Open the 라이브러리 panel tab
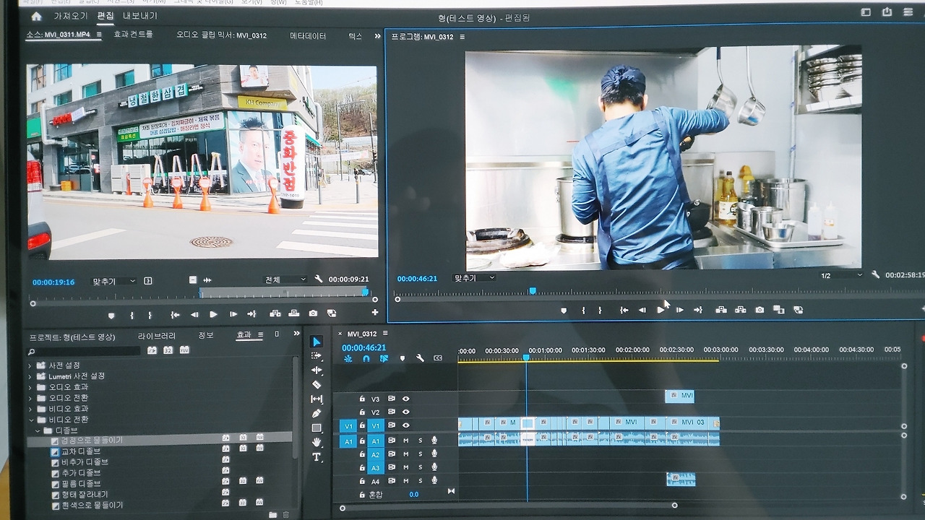The height and width of the screenshot is (520, 925). (157, 337)
